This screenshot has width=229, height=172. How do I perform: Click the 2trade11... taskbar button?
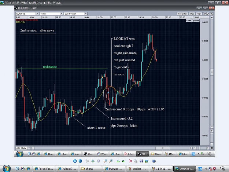pyautogui.click(x=185, y=169)
